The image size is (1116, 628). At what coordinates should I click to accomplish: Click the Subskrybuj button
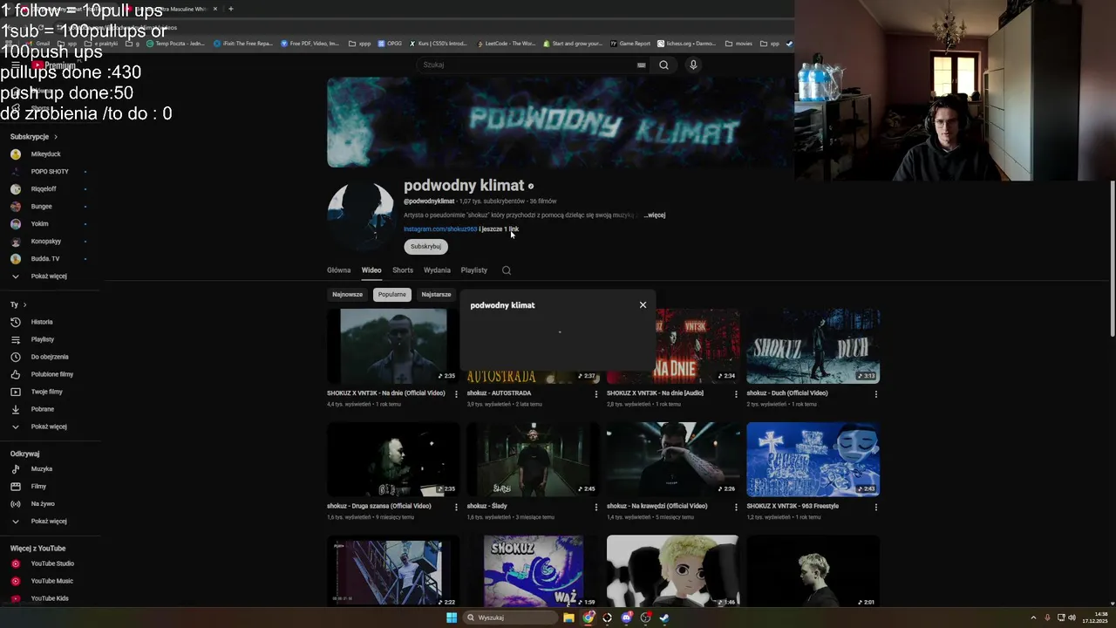[425, 247]
